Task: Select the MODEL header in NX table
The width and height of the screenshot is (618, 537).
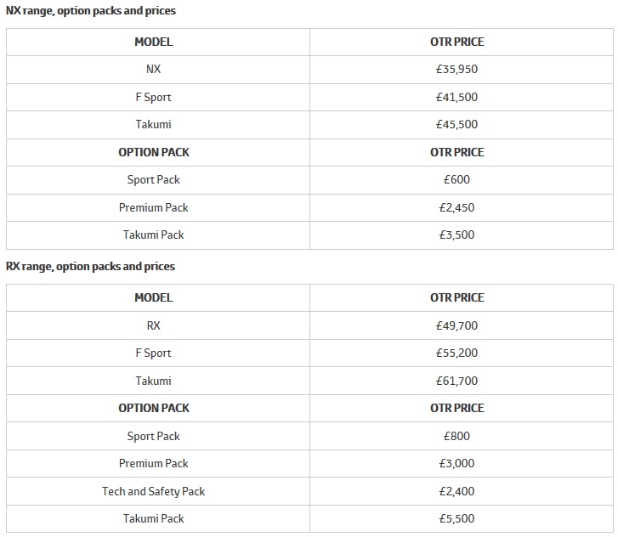Action: click(153, 42)
